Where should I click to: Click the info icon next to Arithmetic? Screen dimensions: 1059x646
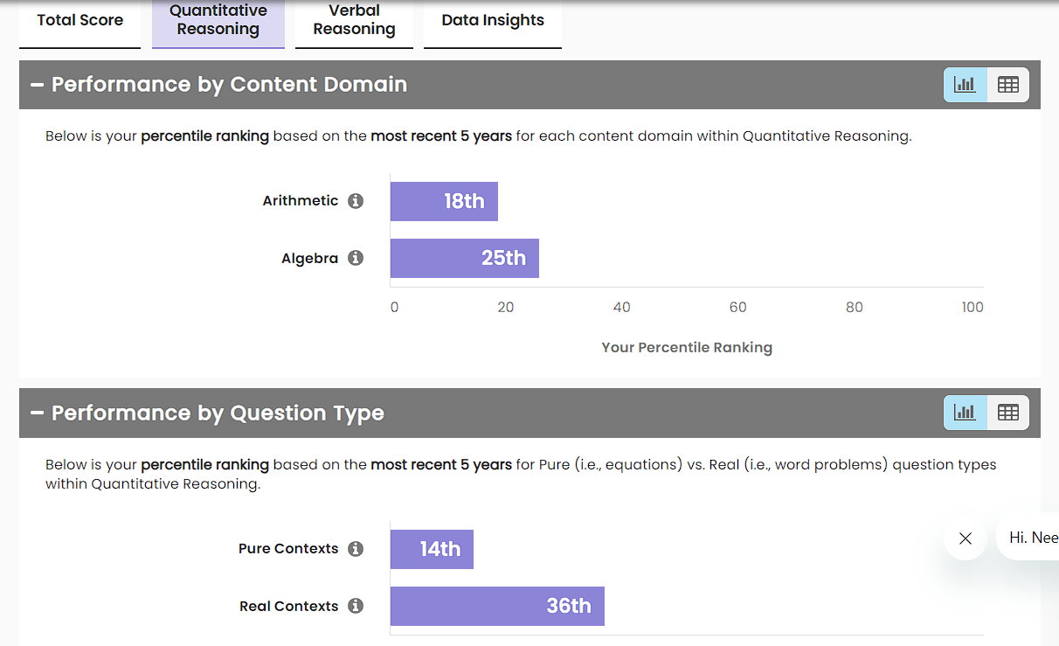(x=356, y=201)
